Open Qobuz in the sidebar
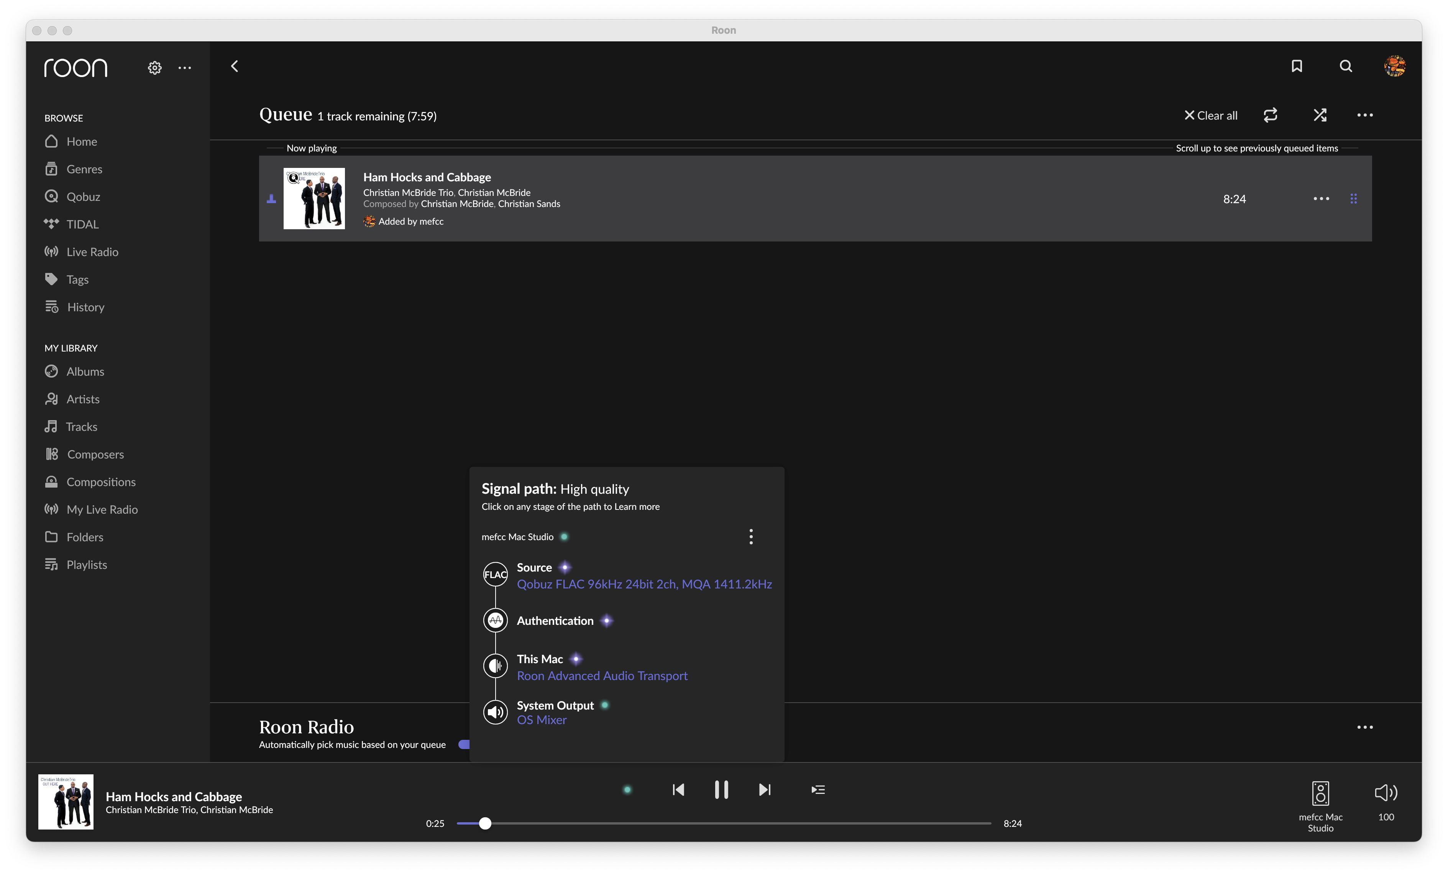Image resolution: width=1448 pixels, height=874 pixels. [72, 197]
